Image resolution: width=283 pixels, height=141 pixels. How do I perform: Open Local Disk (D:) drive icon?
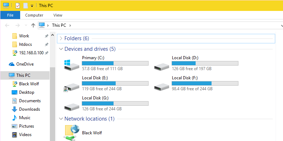click(x=161, y=65)
